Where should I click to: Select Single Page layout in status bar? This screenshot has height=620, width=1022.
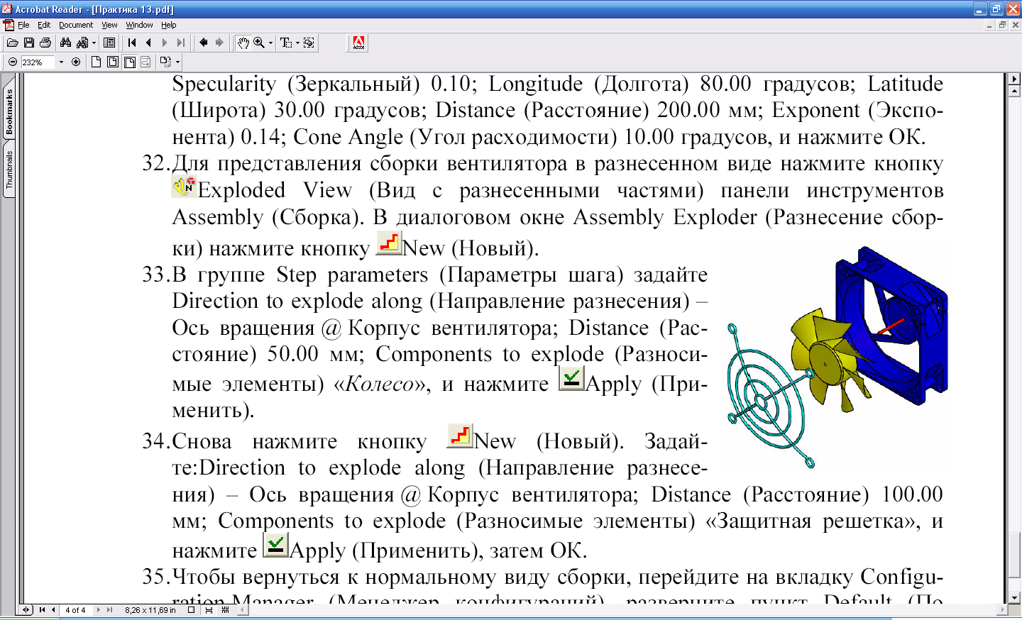[x=191, y=609]
